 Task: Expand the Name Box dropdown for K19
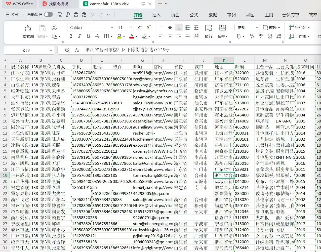(x=51, y=50)
